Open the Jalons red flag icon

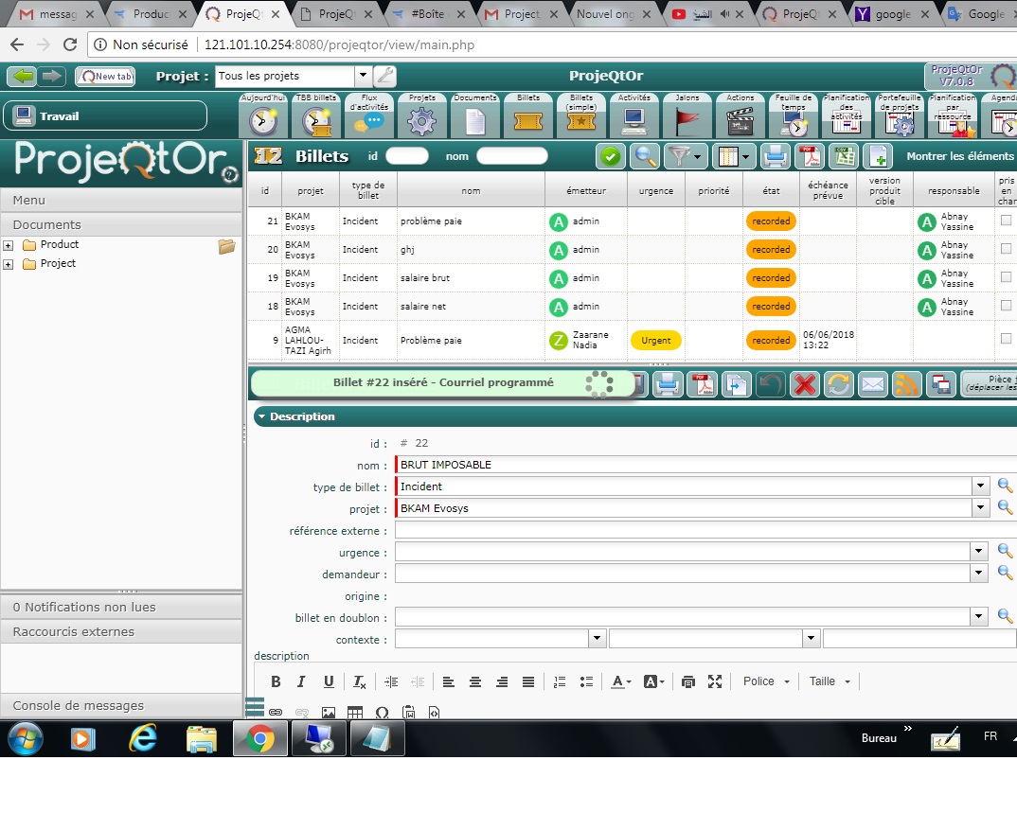pos(687,120)
